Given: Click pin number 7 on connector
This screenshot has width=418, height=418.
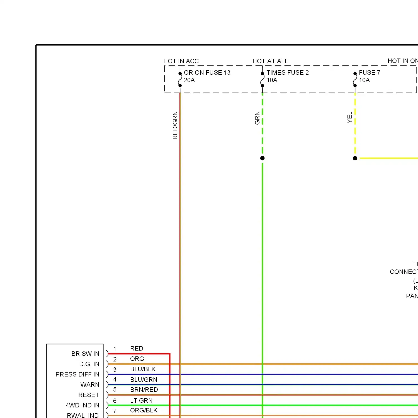Looking at the screenshot, I should [115, 411].
